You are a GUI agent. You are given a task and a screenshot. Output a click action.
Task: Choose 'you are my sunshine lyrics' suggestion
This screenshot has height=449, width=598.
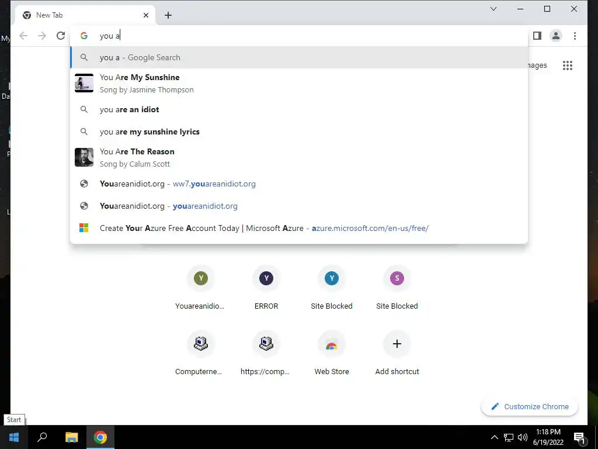point(300,132)
